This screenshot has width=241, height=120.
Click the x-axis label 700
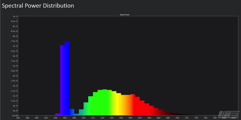point(177,118)
